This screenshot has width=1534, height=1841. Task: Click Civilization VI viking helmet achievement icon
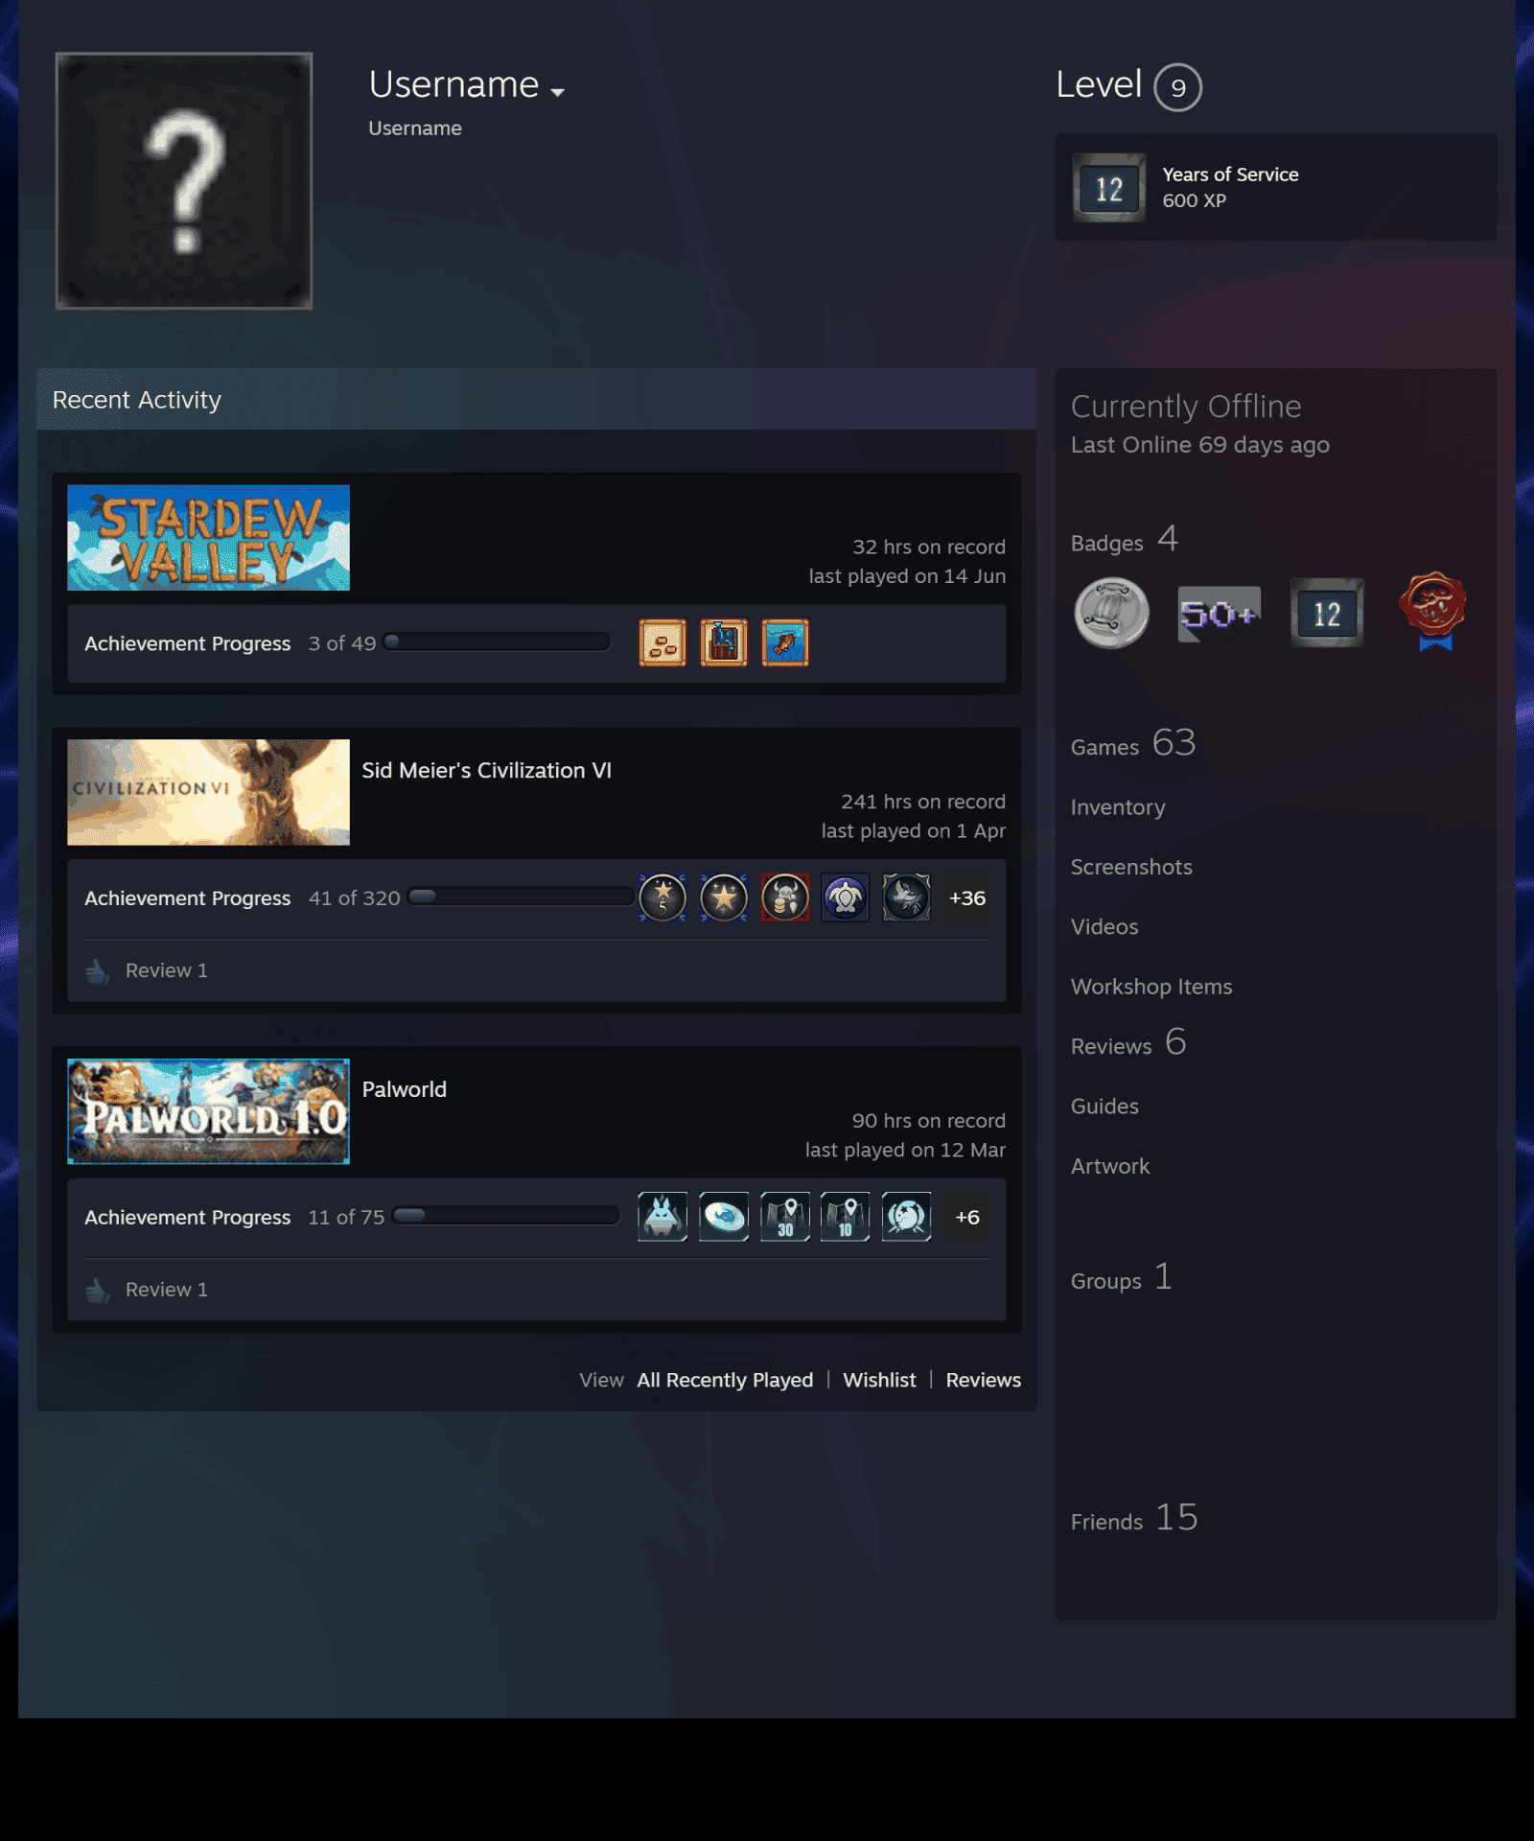[x=785, y=897]
